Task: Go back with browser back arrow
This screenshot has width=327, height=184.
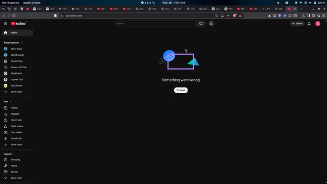Action: (4, 16)
